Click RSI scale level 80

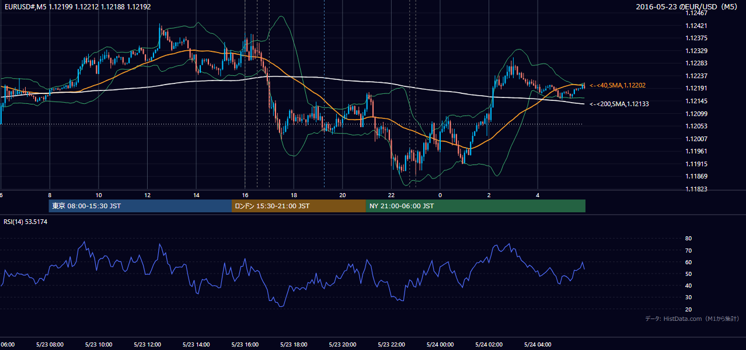688,239
